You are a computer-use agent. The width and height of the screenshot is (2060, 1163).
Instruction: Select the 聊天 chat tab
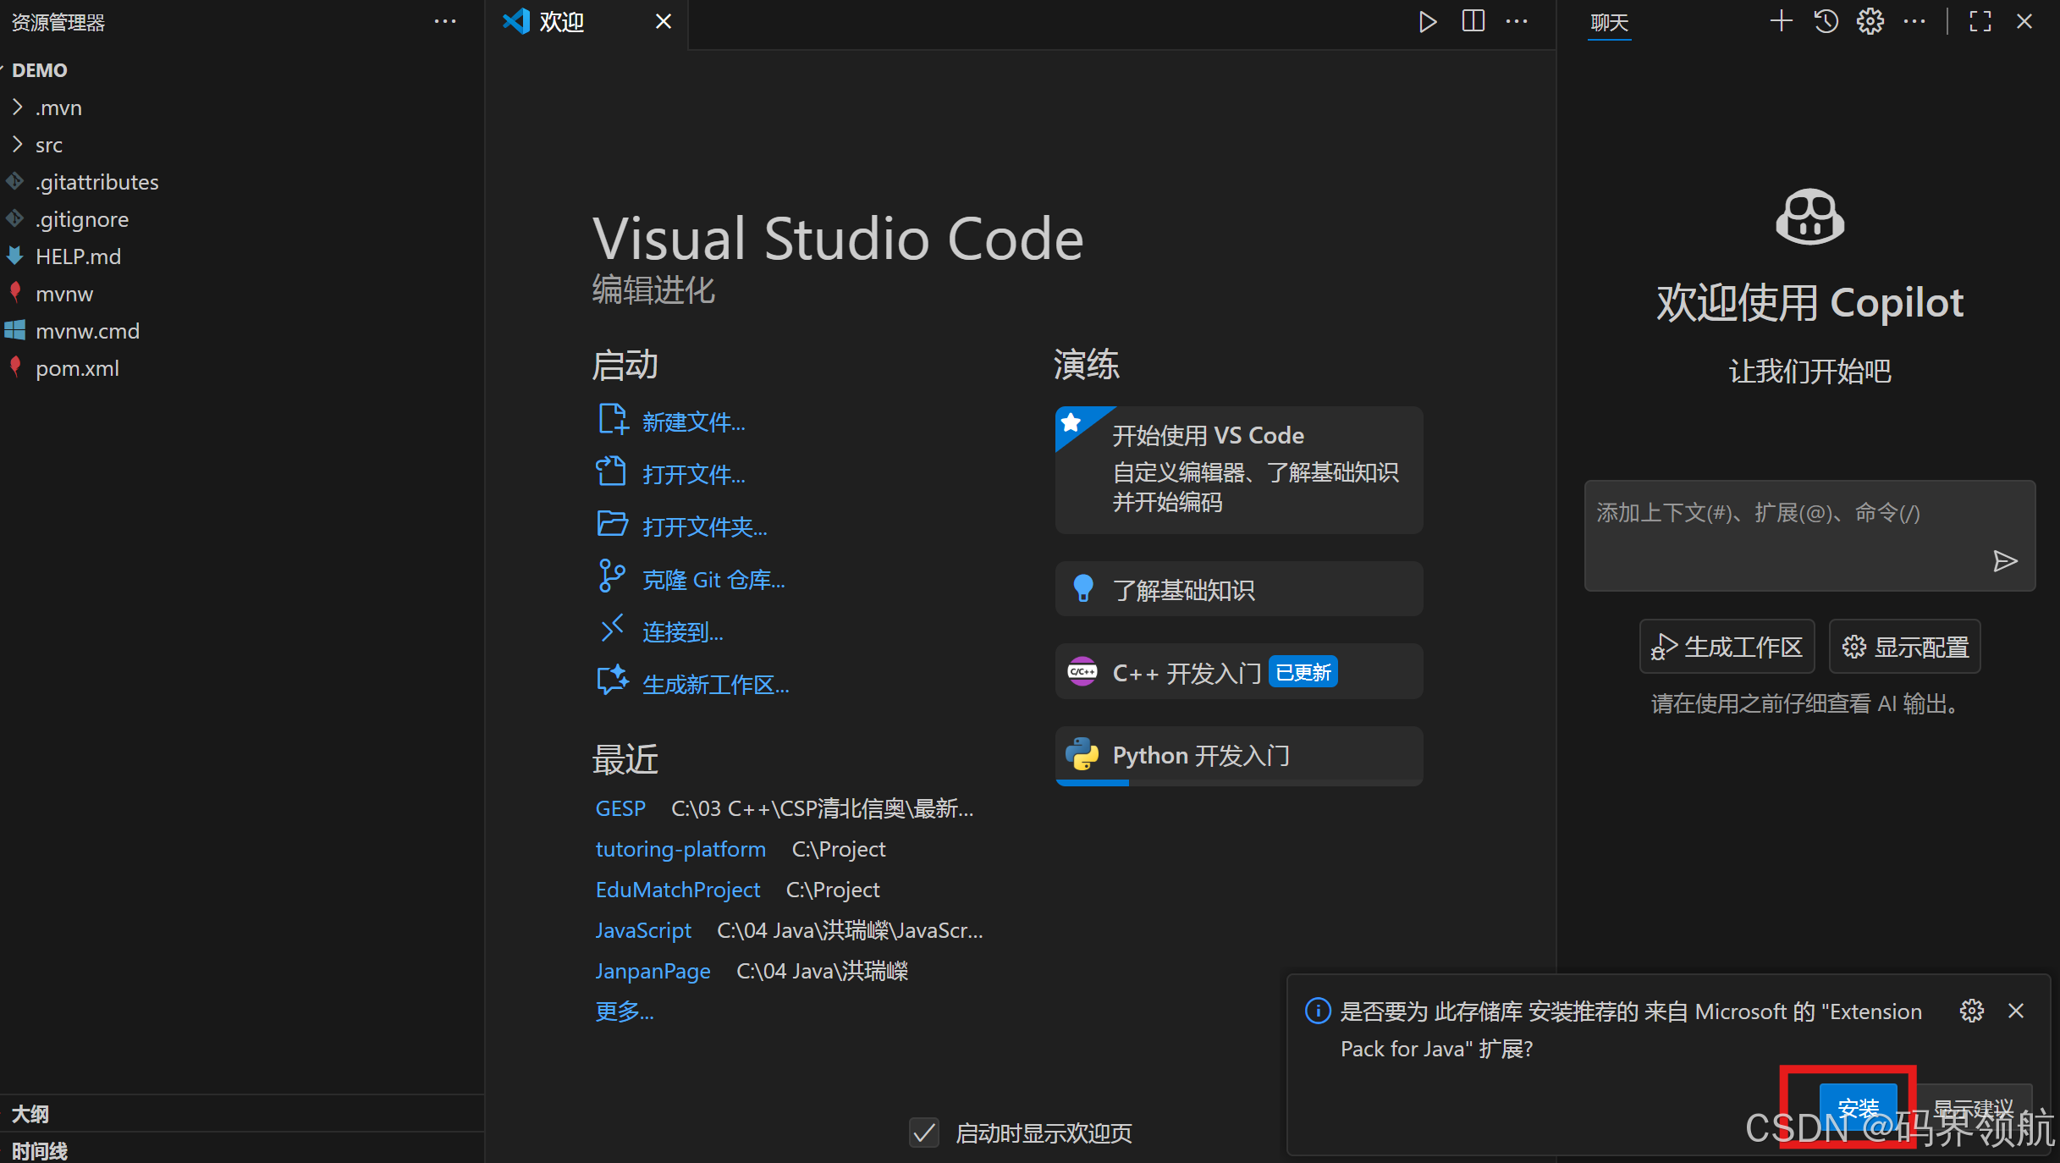click(x=1609, y=23)
